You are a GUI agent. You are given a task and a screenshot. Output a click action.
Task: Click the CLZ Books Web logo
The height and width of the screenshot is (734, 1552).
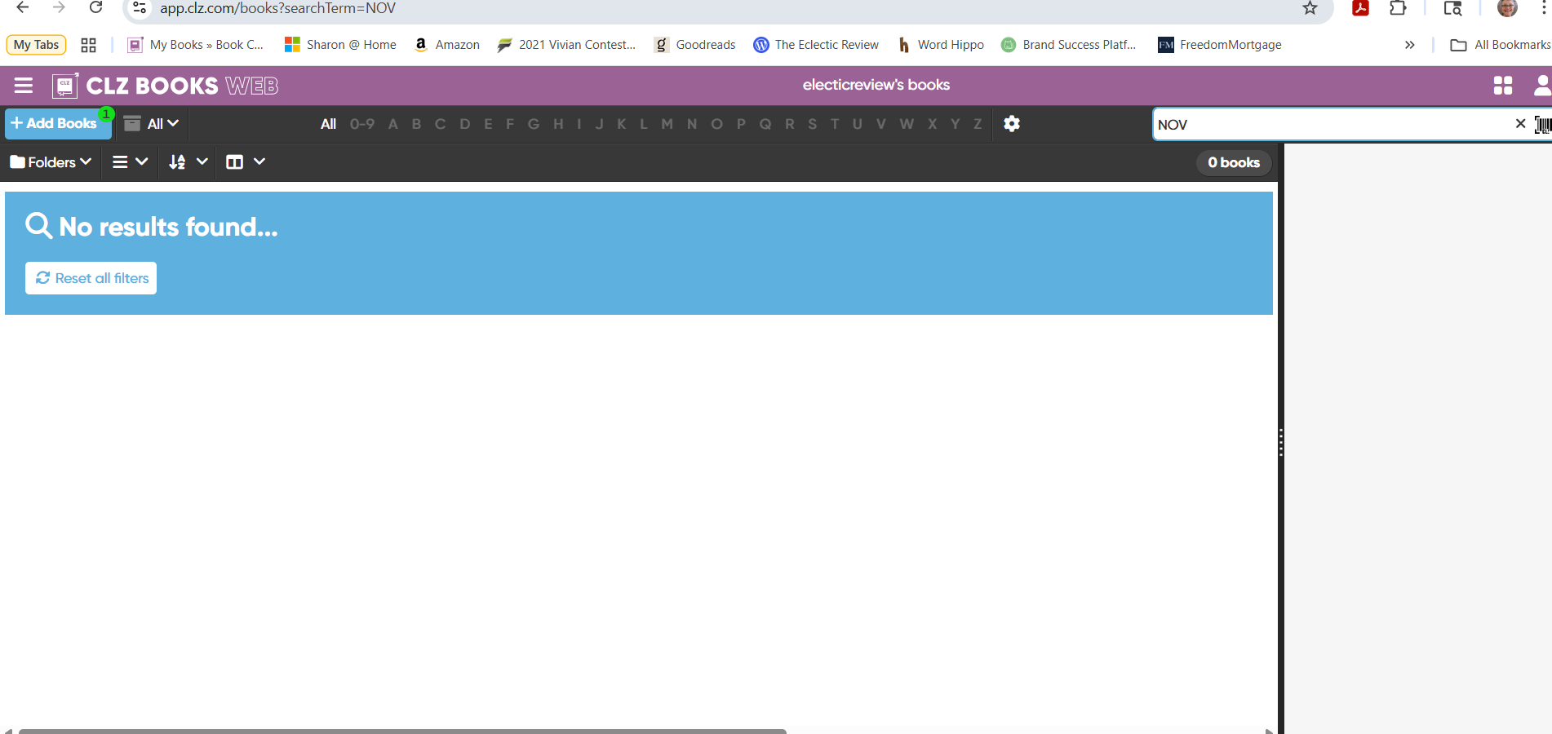tap(166, 86)
